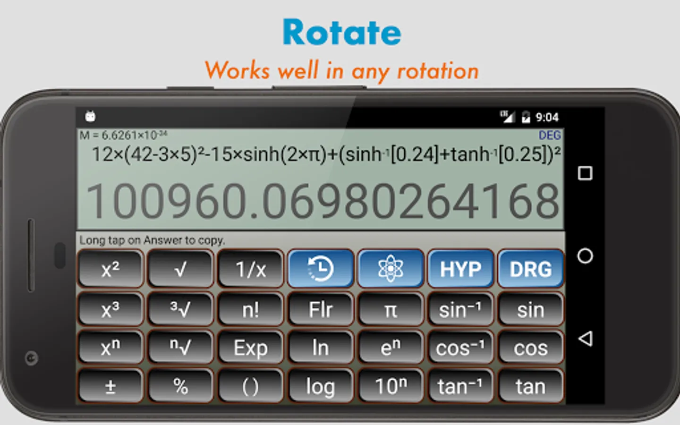Open the scientific constants picker
The width and height of the screenshot is (680, 425).
[390, 268]
